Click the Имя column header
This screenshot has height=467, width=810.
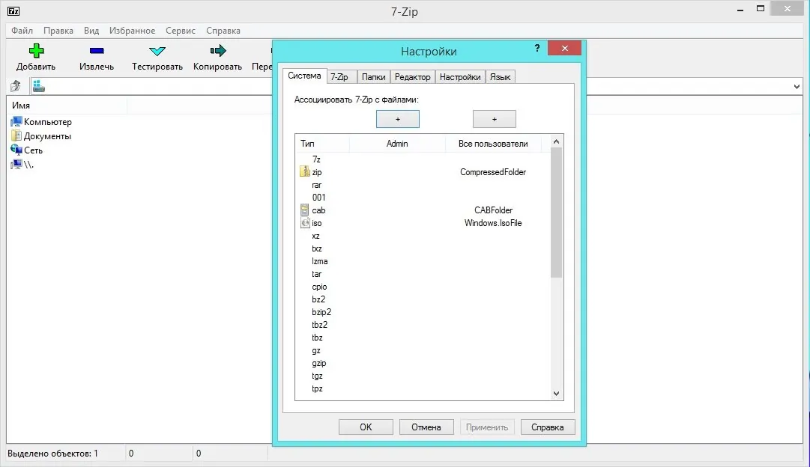point(67,106)
